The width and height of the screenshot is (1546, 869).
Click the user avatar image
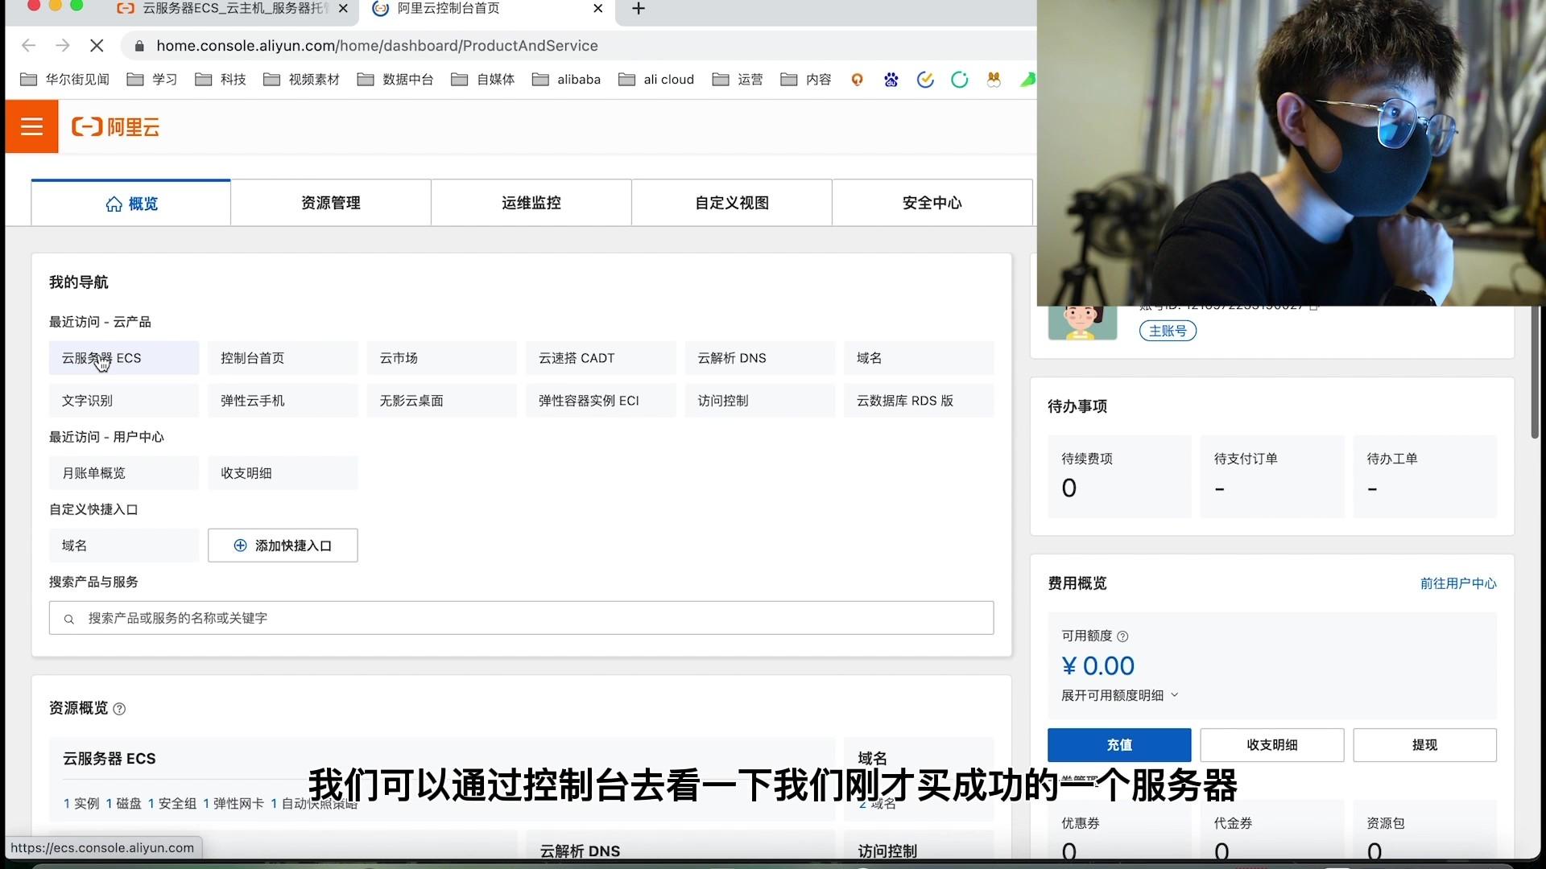[x=1082, y=323]
